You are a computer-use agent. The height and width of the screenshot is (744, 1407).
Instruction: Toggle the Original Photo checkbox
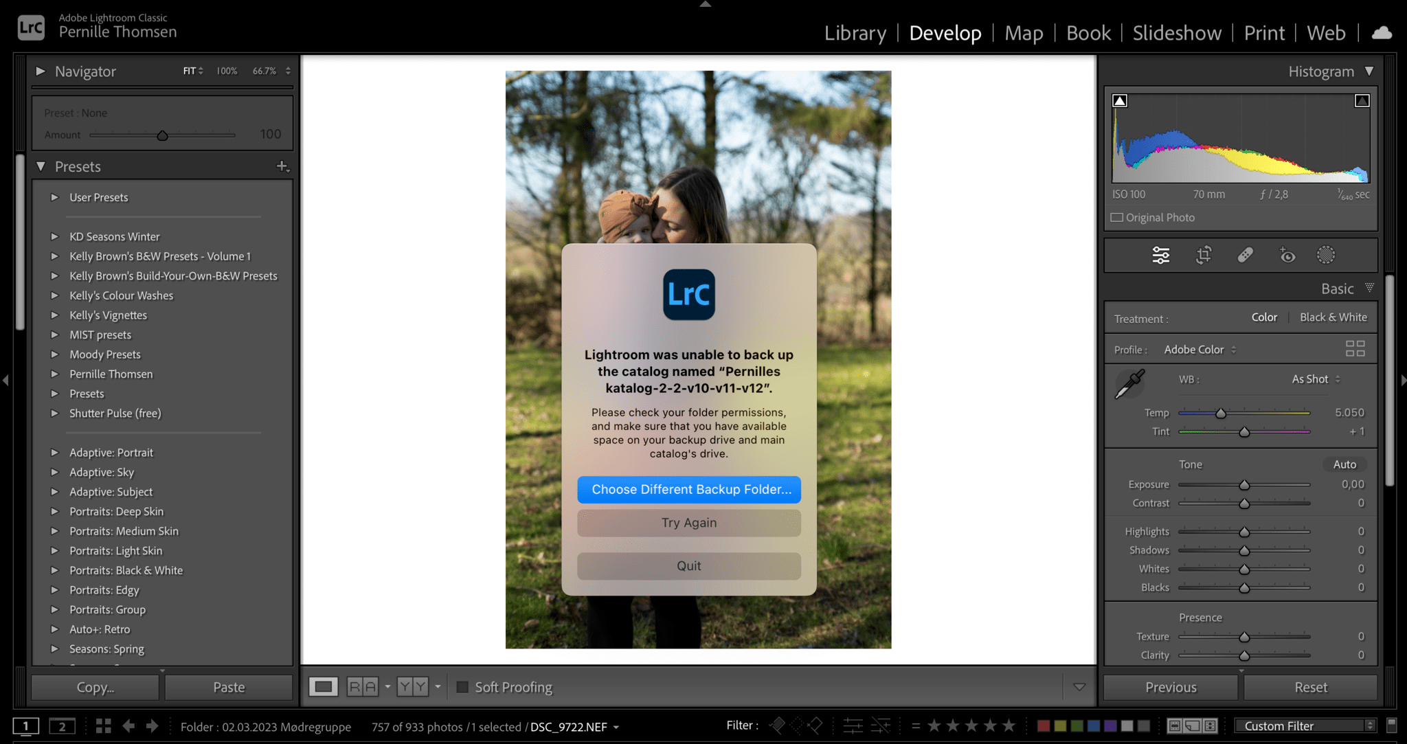pos(1117,217)
